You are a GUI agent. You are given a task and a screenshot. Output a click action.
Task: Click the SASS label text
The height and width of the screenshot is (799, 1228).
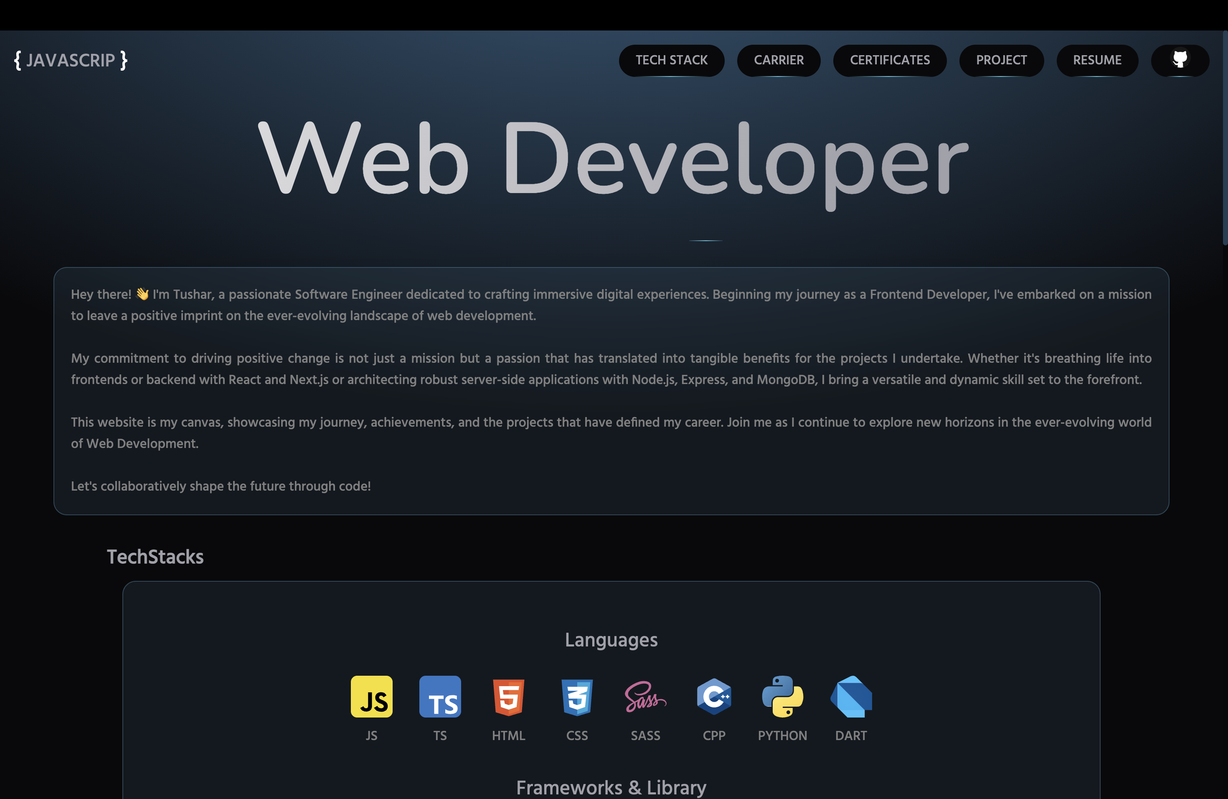coord(645,735)
